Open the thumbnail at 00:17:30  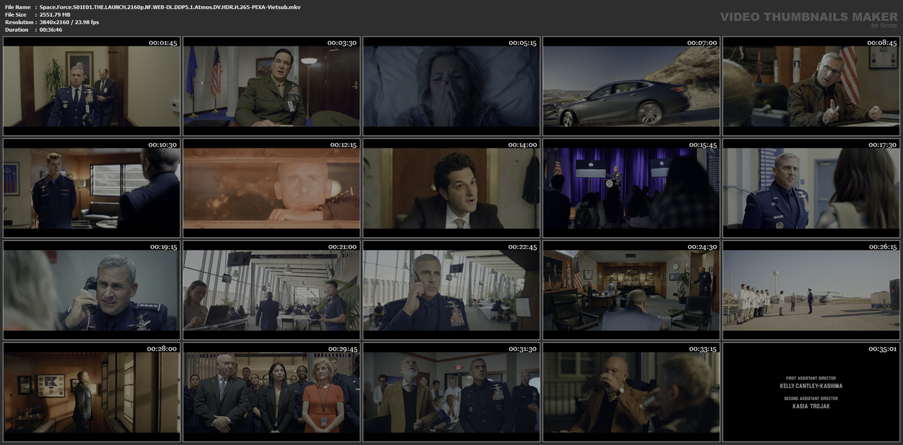point(811,188)
